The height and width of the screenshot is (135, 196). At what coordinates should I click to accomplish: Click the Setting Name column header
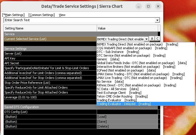coord(50,28)
